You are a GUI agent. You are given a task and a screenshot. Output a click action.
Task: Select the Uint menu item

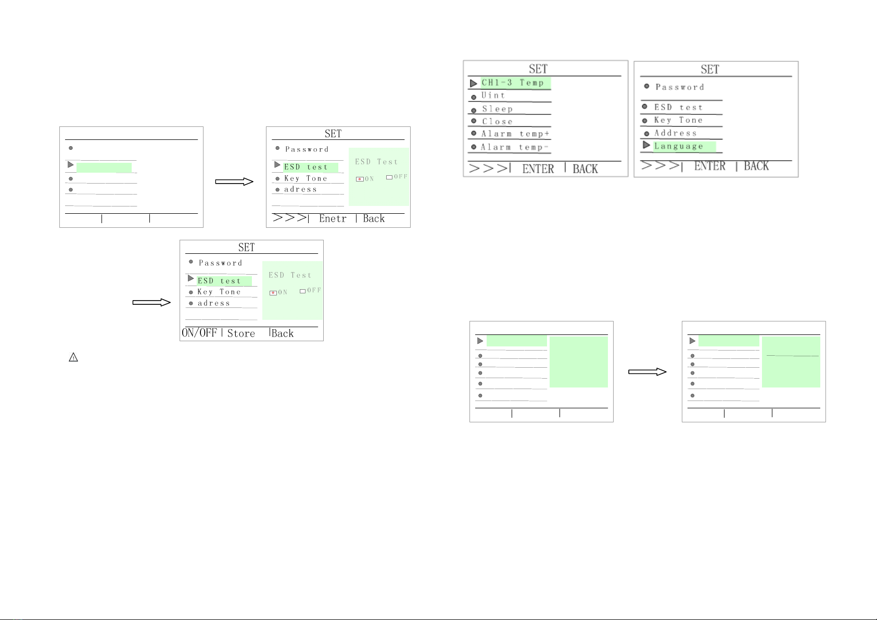(x=493, y=96)
